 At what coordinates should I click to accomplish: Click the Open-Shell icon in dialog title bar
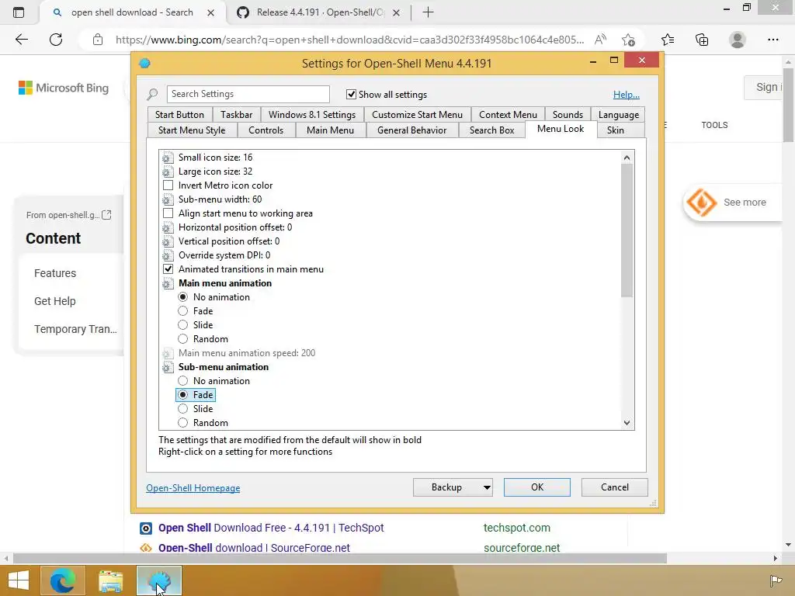[144, 64]
